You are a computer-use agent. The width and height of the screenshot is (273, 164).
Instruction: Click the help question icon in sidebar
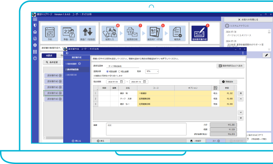(x=35, y=58)
